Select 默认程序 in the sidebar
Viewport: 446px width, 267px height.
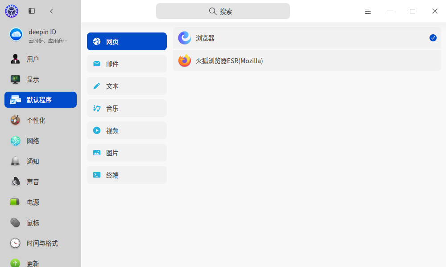(x=41, y=100)
